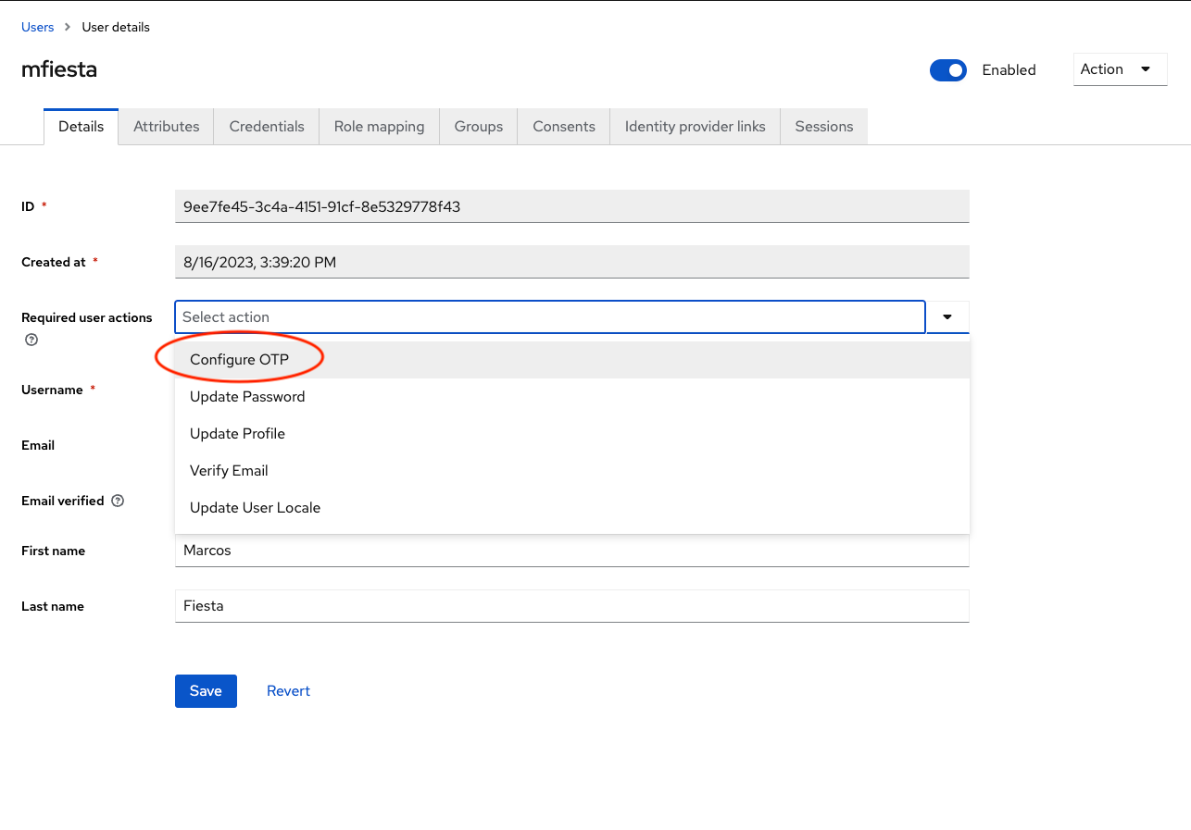The width and height of the screenshot is (1191, 830).
Task: Go to Role mapping tab
Action: pos(379,127)
